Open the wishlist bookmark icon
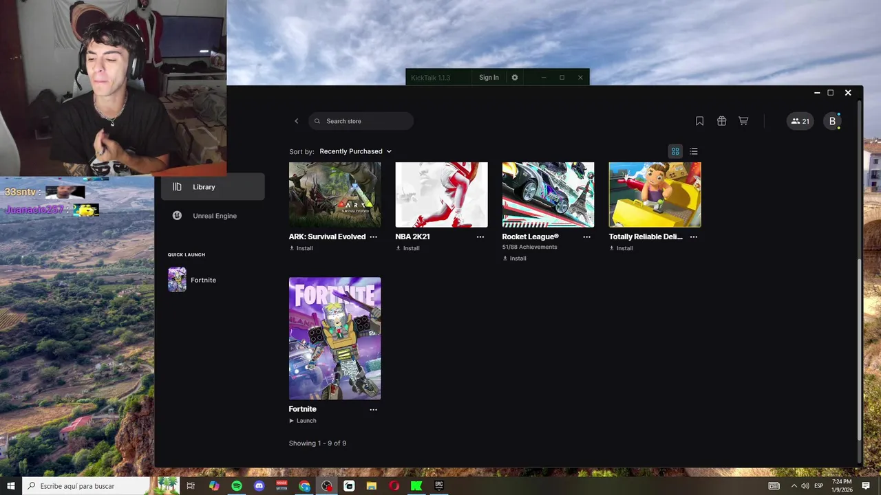 (699, 121)
